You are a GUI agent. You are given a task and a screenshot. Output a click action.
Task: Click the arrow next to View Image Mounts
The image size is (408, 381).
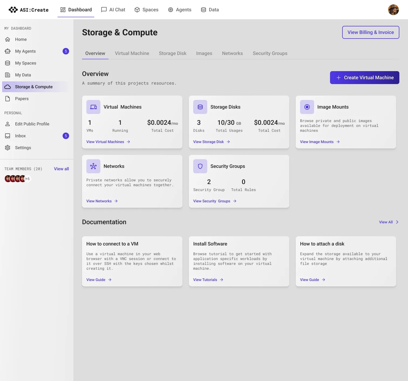(338, 142)
